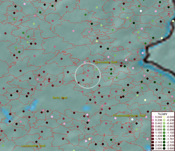Click the Berlin, Stadt map label

(x=60, y=98)
